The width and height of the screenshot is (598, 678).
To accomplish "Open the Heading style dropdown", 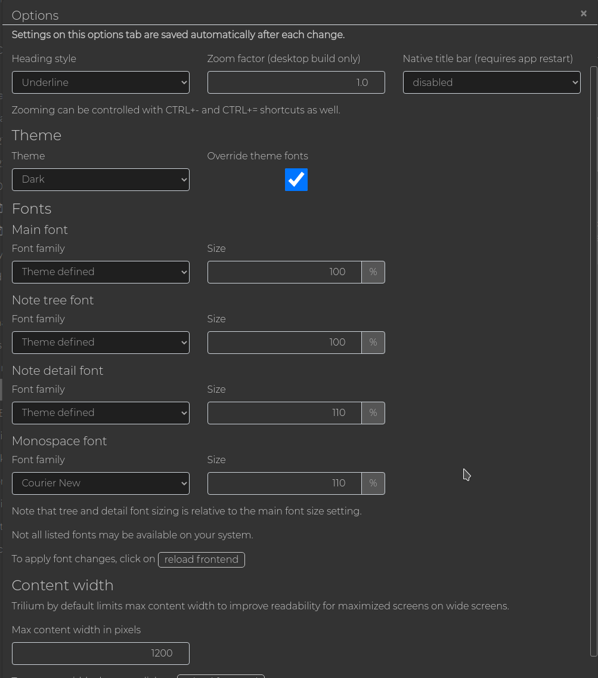I will [x=101, y=82].
